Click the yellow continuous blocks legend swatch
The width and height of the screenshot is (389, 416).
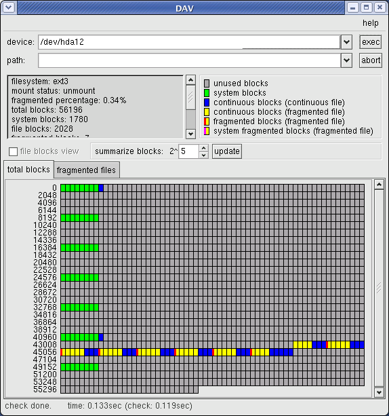(x=207, y=112)
